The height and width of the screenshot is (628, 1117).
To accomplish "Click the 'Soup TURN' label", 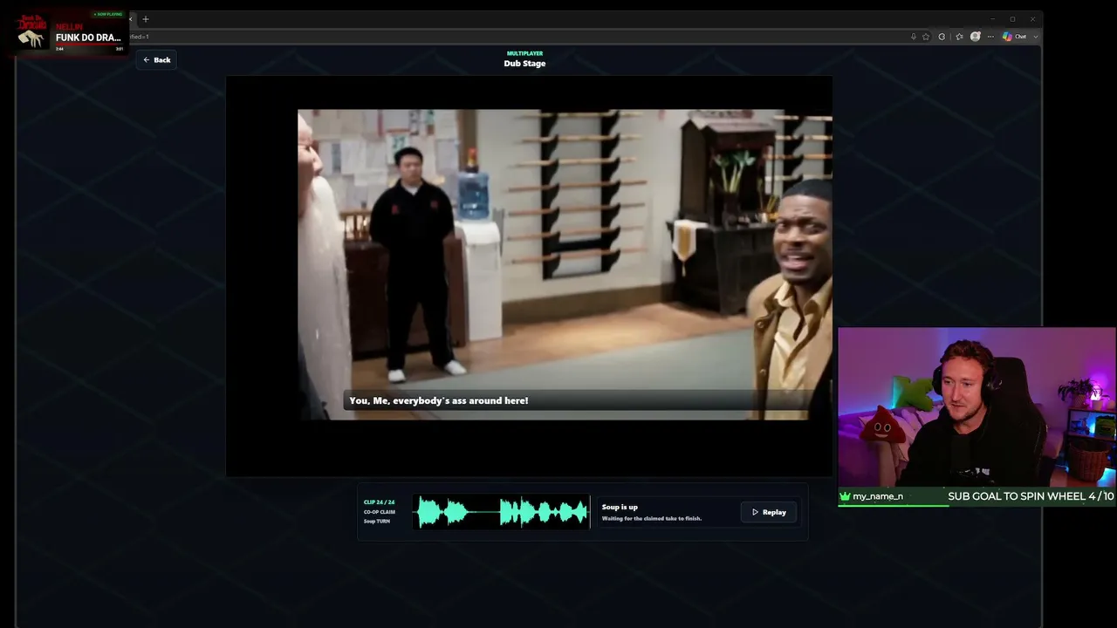I will coord(377,522).
